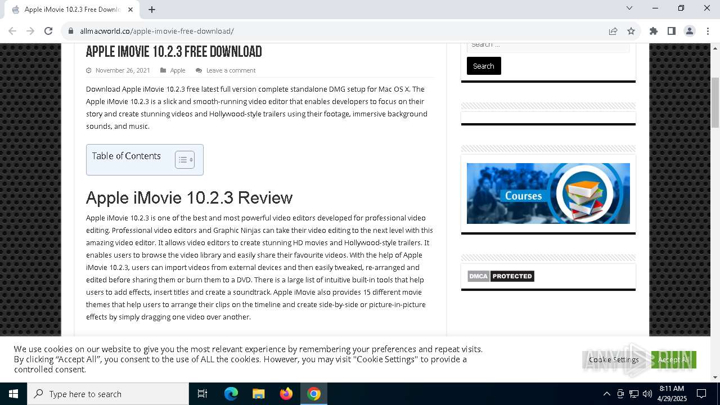
Task: Click the Table of Contents label
Action: point(127,156)
